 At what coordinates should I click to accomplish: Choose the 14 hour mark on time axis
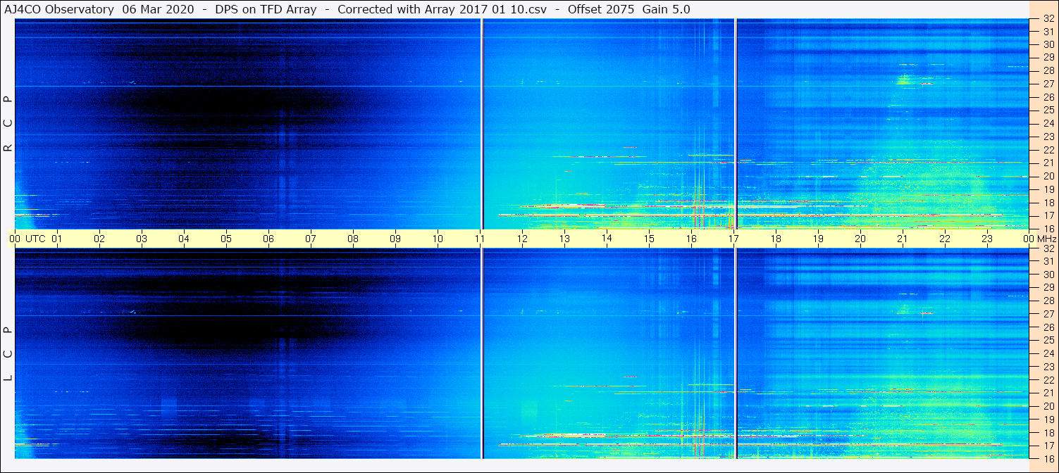[x=607, y=238]
